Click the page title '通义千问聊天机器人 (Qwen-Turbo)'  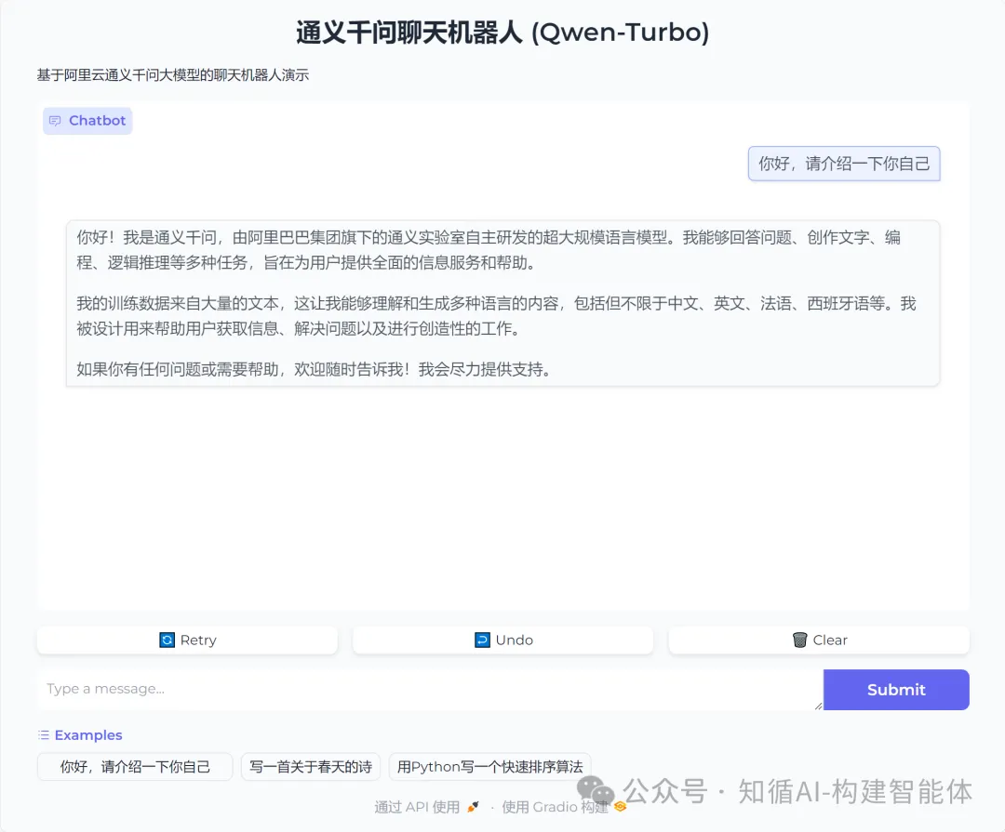tap(502, 32)
